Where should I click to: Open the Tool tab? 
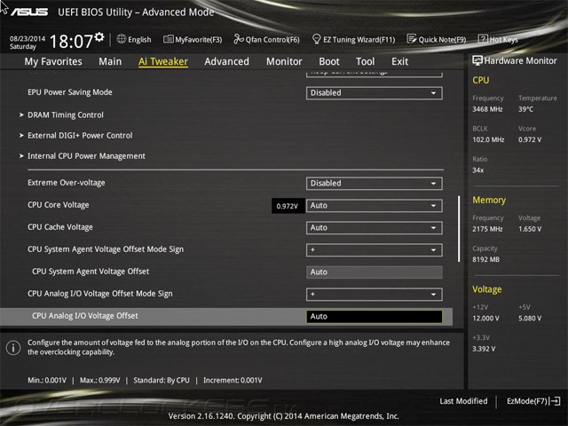(x=365, y=61)
